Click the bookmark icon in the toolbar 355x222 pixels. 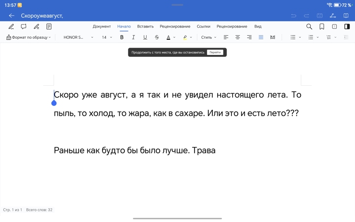click(322, 26)
